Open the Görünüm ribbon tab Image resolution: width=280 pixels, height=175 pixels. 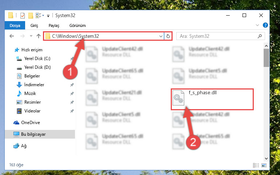tap(78, 25)
